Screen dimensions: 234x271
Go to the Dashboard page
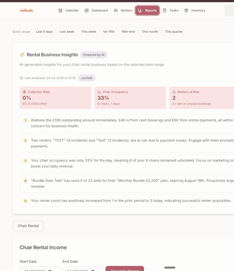(96, 10)
